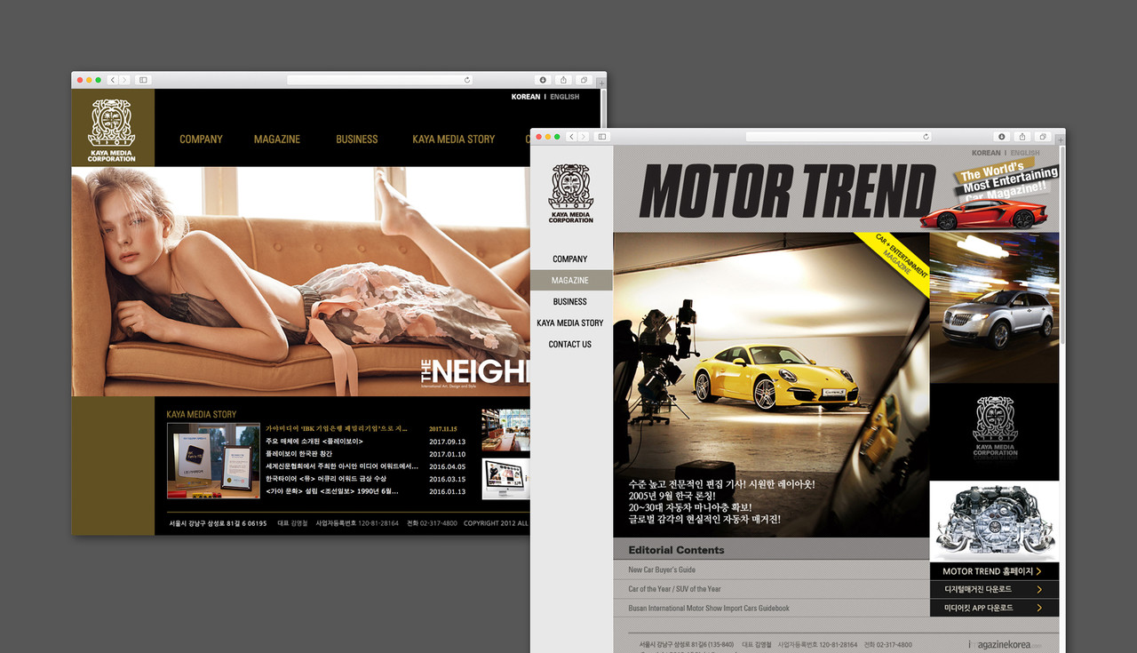This screenshot has width=1137, height=653.
Task: Open BUSINESS in the rear window's gold menu
Action: coord(357,139)
